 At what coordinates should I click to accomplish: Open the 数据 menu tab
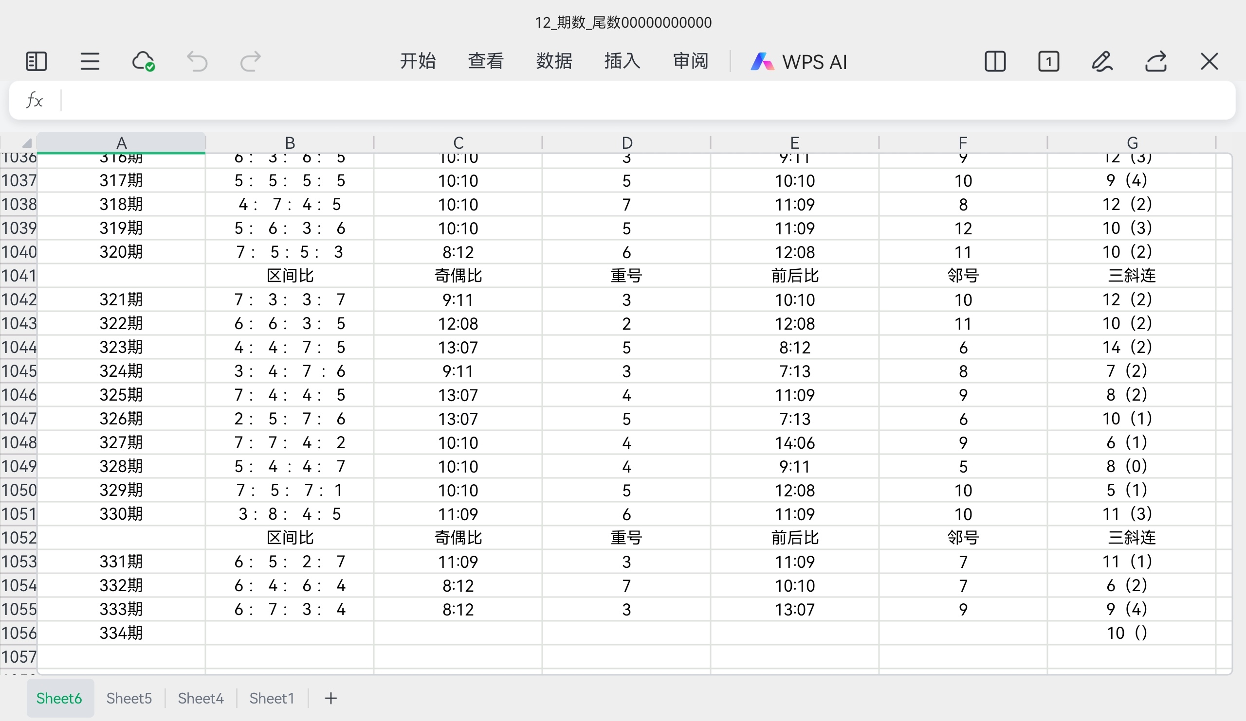pyautogui.click(x=554, y=62)
